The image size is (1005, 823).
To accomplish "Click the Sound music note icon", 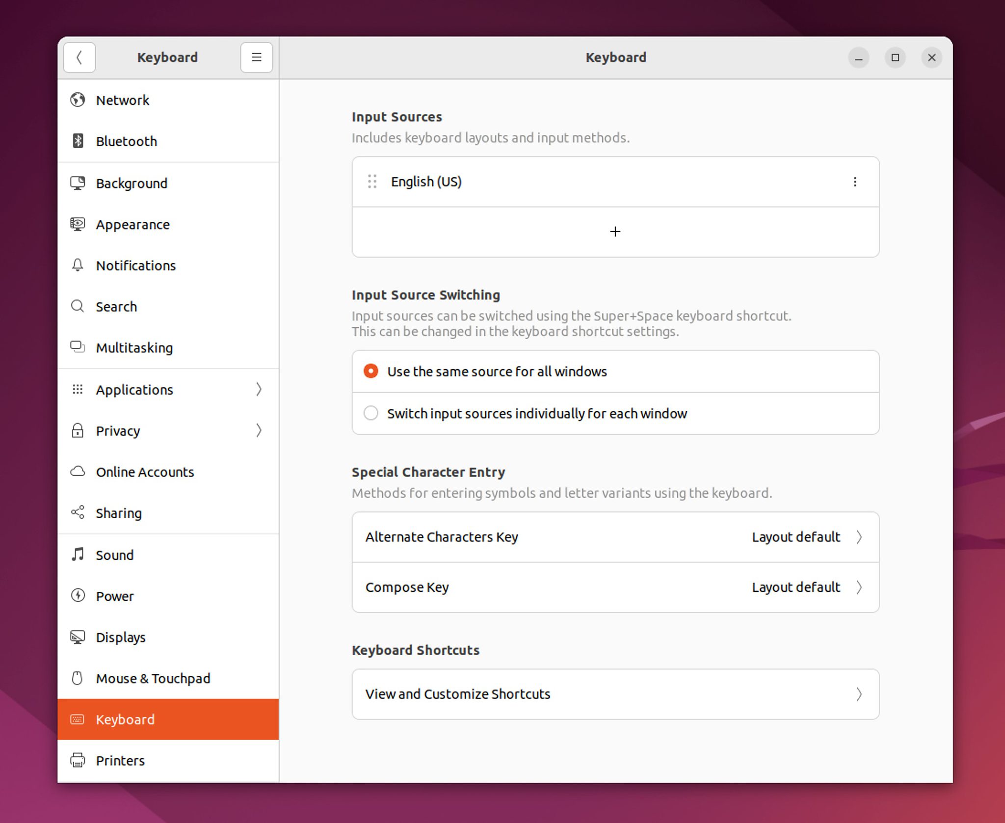I will (x=78, y=555).
